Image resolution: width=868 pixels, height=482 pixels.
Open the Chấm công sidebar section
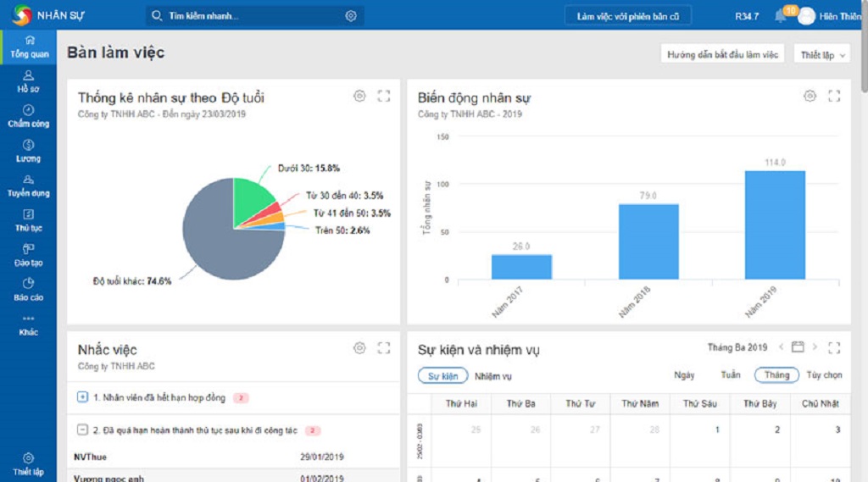point(28,116)
